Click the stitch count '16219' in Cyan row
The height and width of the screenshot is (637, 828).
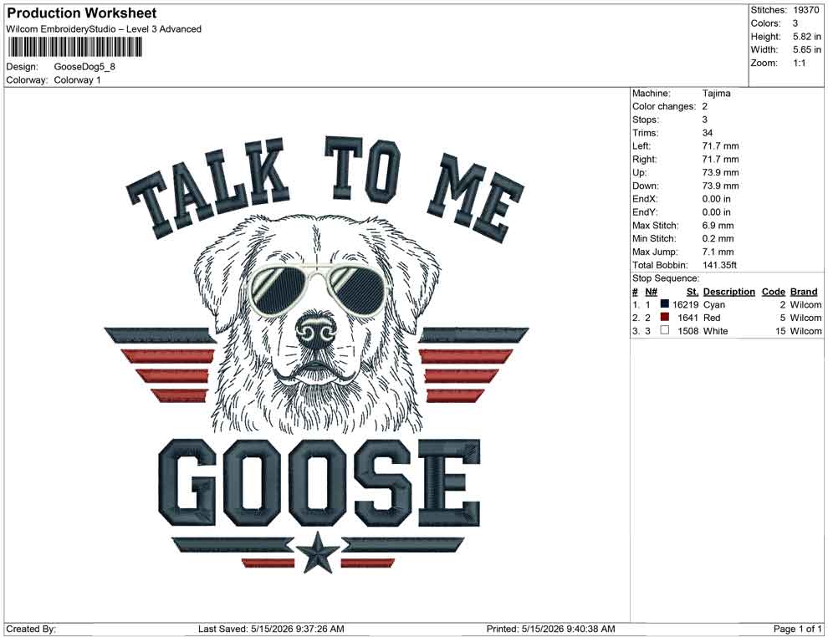tap(686, 304)
